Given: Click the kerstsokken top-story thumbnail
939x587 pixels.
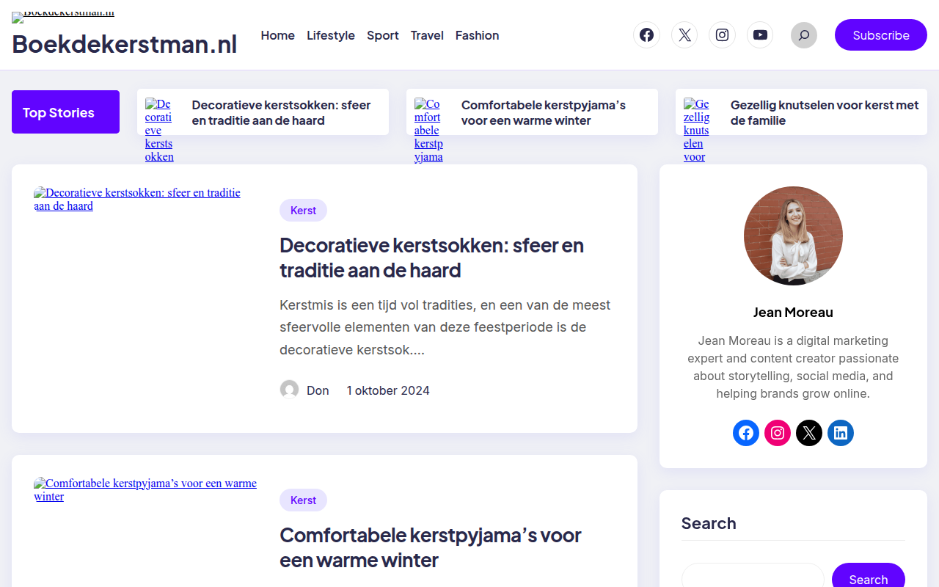Looking at the screenshot, I should pyautogui.click(x=159, y=130).
